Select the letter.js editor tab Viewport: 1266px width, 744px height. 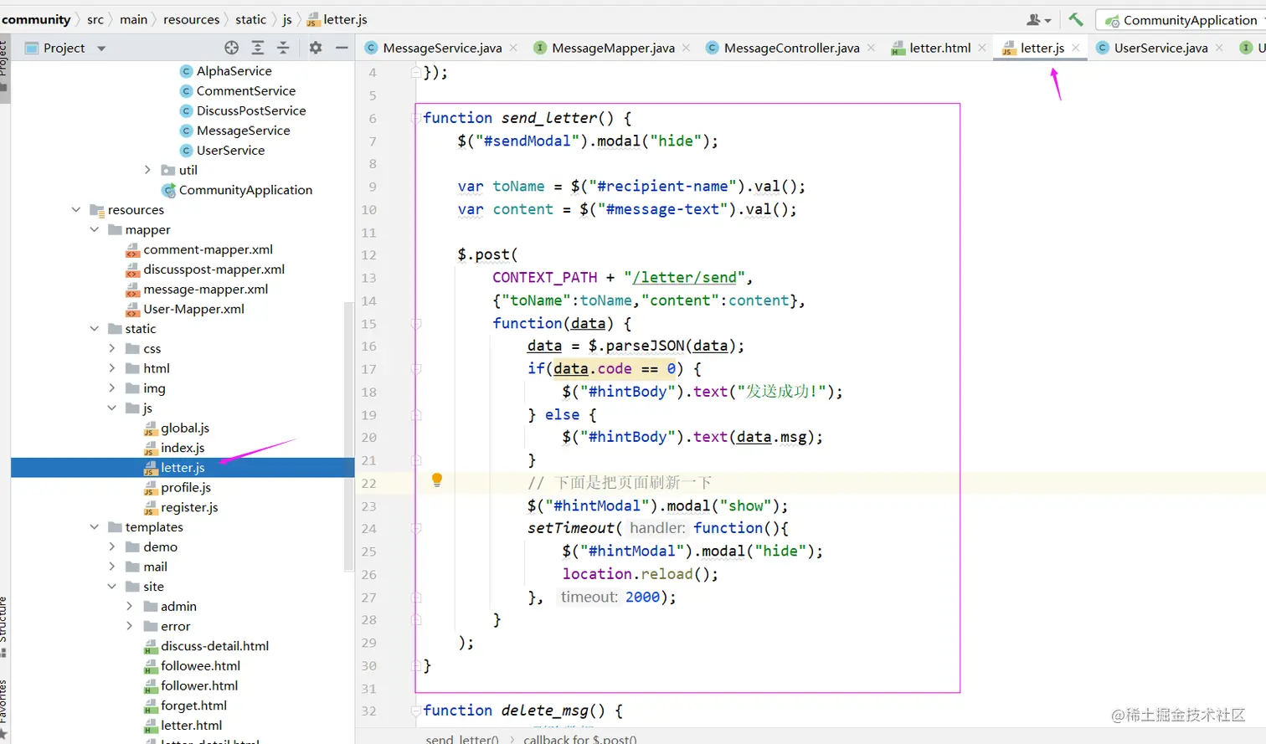(x=1042, y=48)
